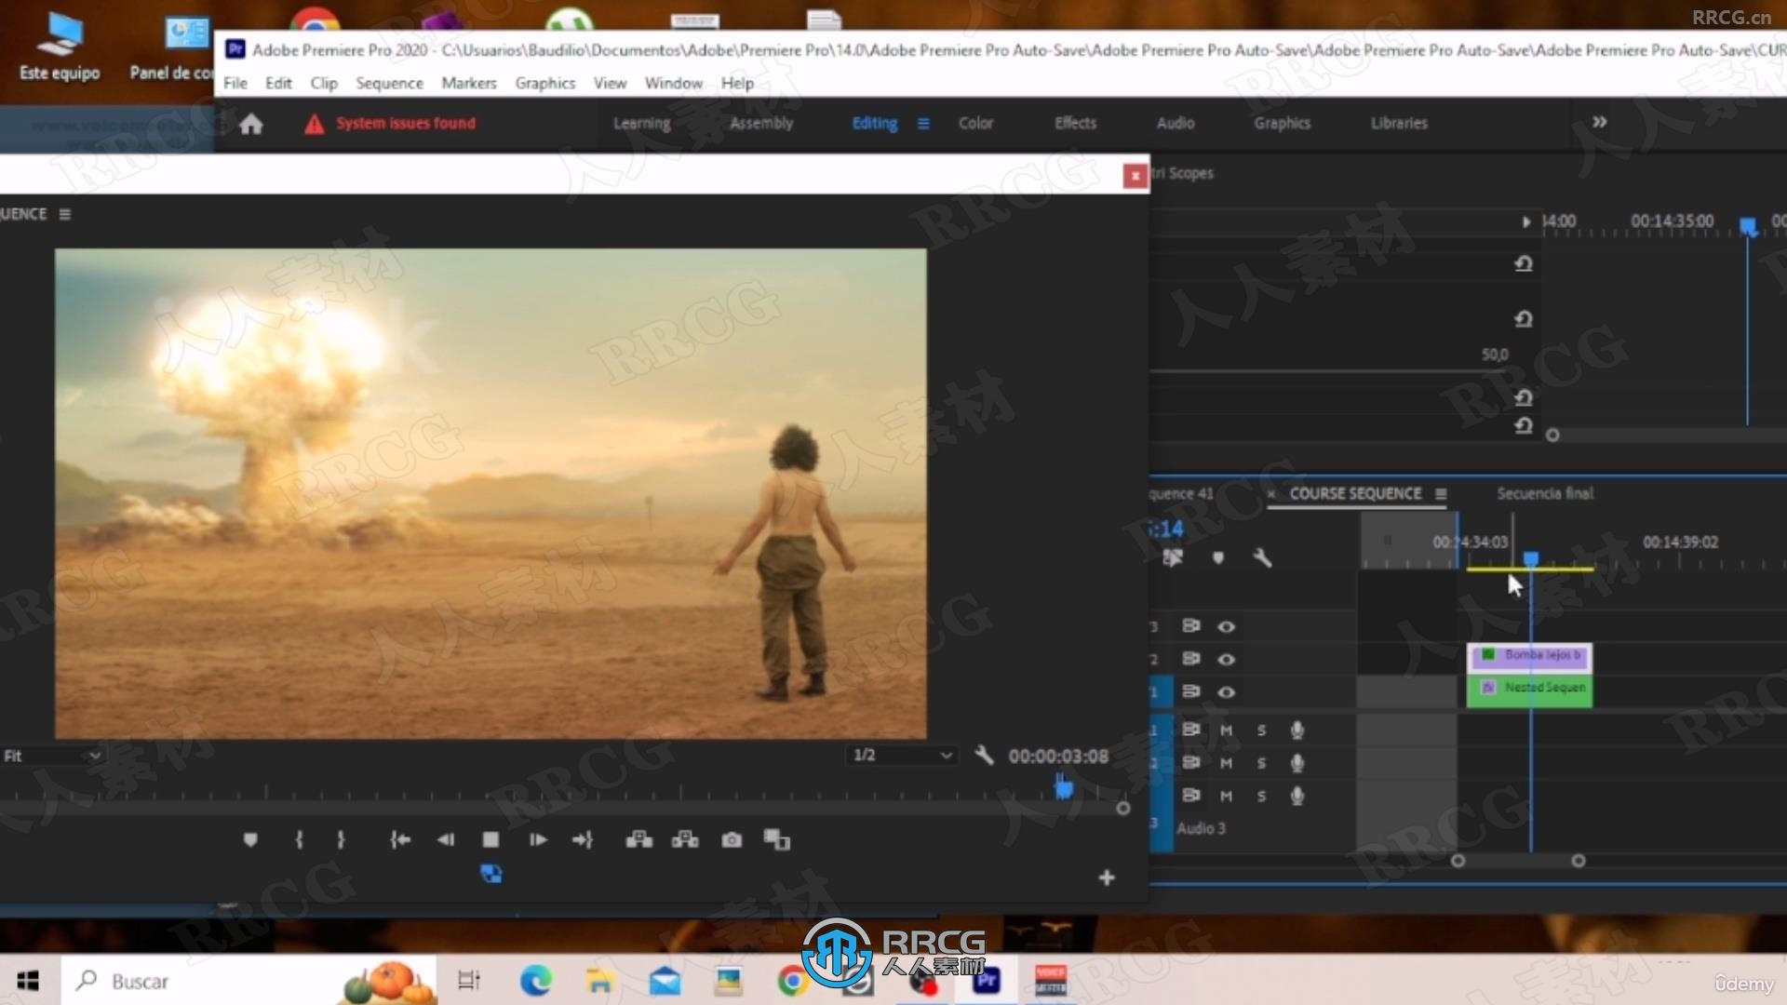Mute audio track 2 with M

1227,763
